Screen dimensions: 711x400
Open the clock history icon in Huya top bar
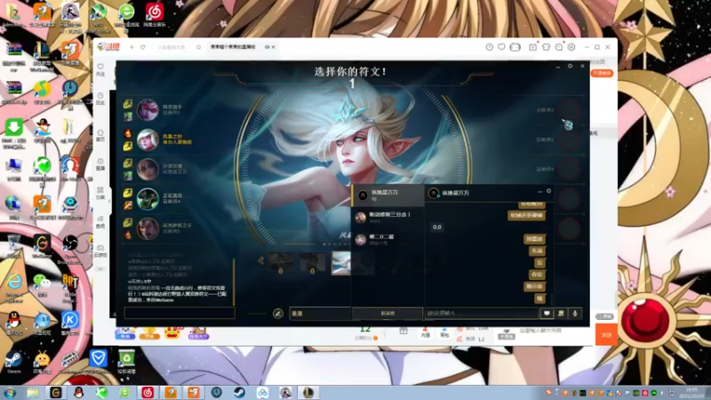(490, 47)
